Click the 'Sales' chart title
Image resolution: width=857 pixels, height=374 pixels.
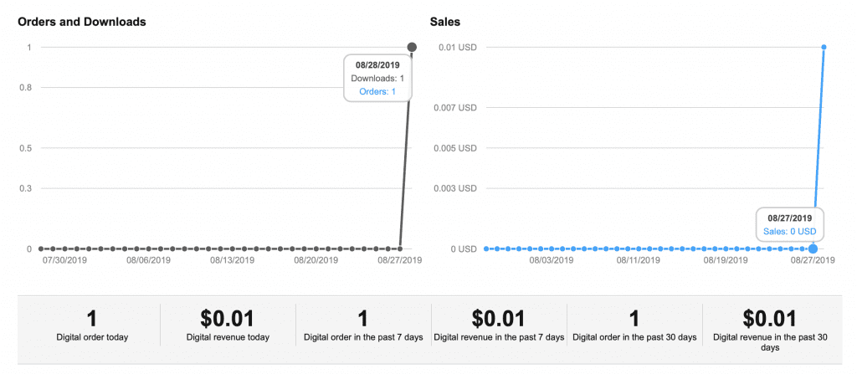(x=445, y=22)
